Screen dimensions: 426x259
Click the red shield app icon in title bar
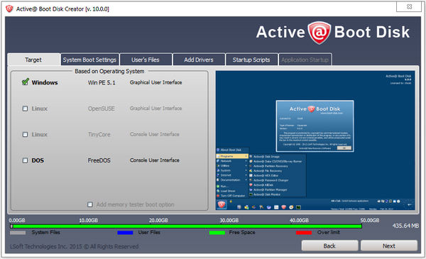point(9,9)
